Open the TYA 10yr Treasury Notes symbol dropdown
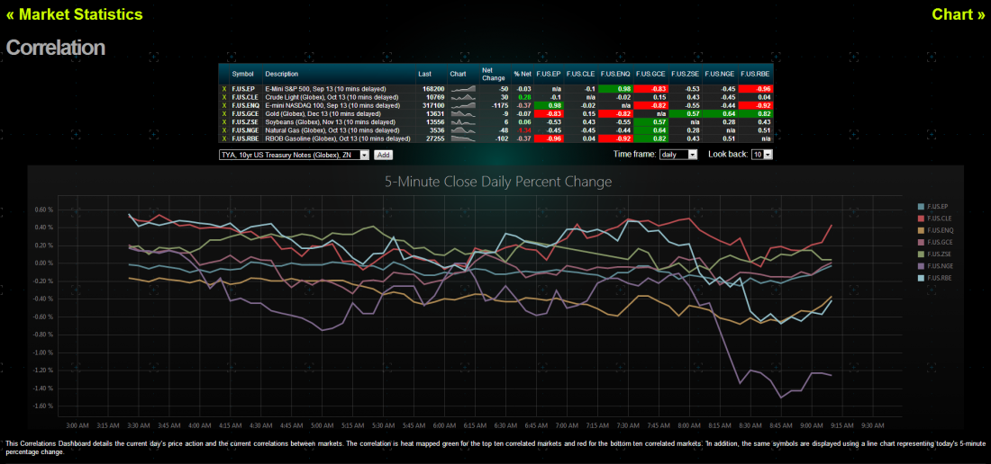Image resolution: width=991 pixels, height=464 pixels. [295, 155]
